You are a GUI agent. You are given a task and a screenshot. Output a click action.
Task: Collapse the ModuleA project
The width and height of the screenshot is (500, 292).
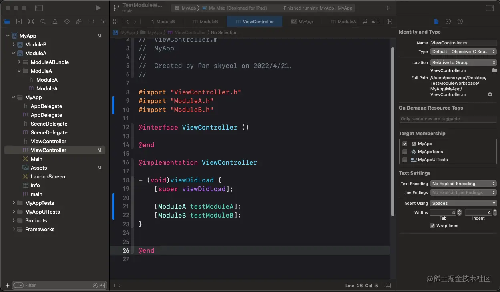(13, 53)
